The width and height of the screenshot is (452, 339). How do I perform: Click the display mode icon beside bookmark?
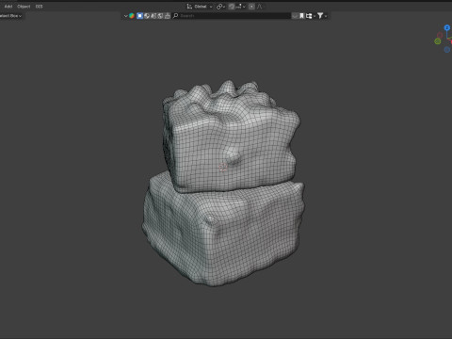[x=309, y=16]
